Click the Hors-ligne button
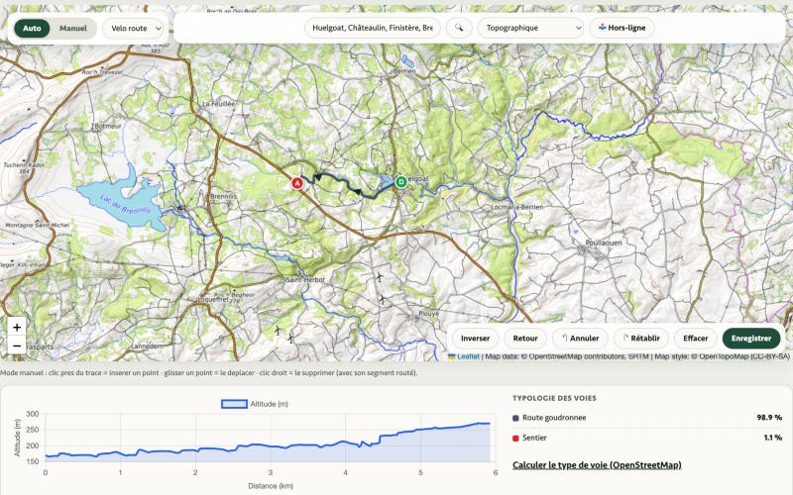This screenshot has width=793, height=495. (623, 28)
